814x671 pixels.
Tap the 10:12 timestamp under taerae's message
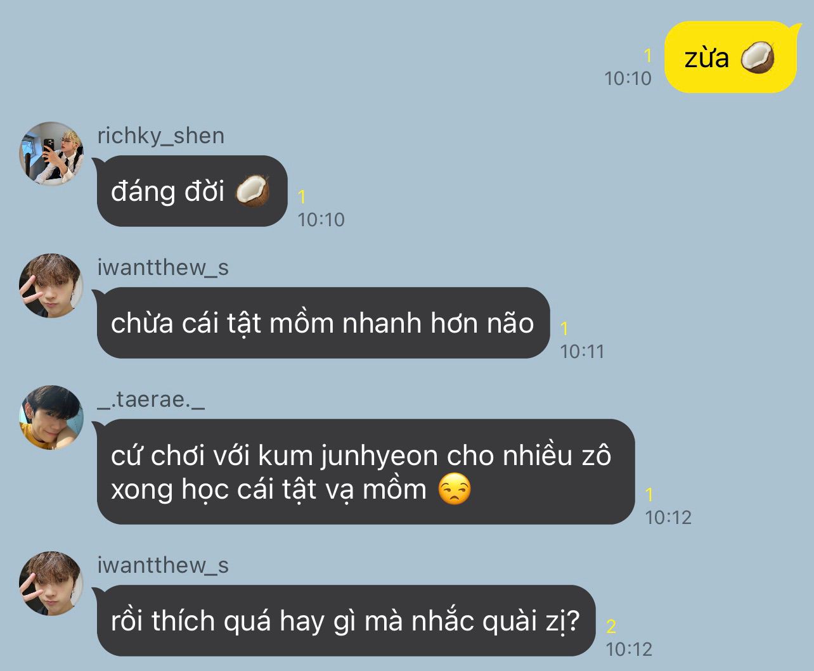click(668, 517)
